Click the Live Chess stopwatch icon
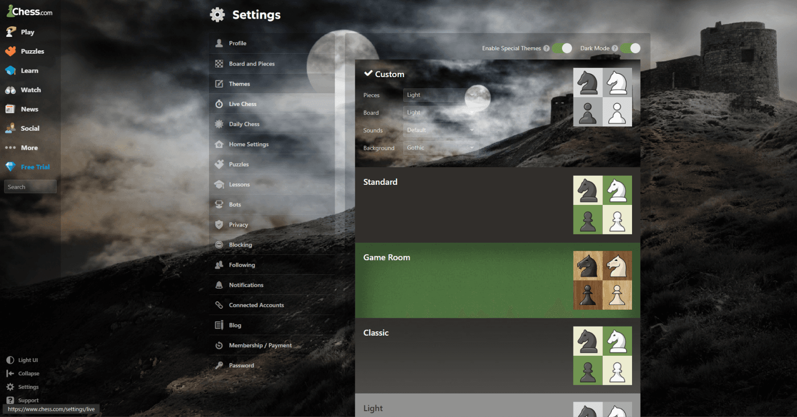 pos(219,104)
